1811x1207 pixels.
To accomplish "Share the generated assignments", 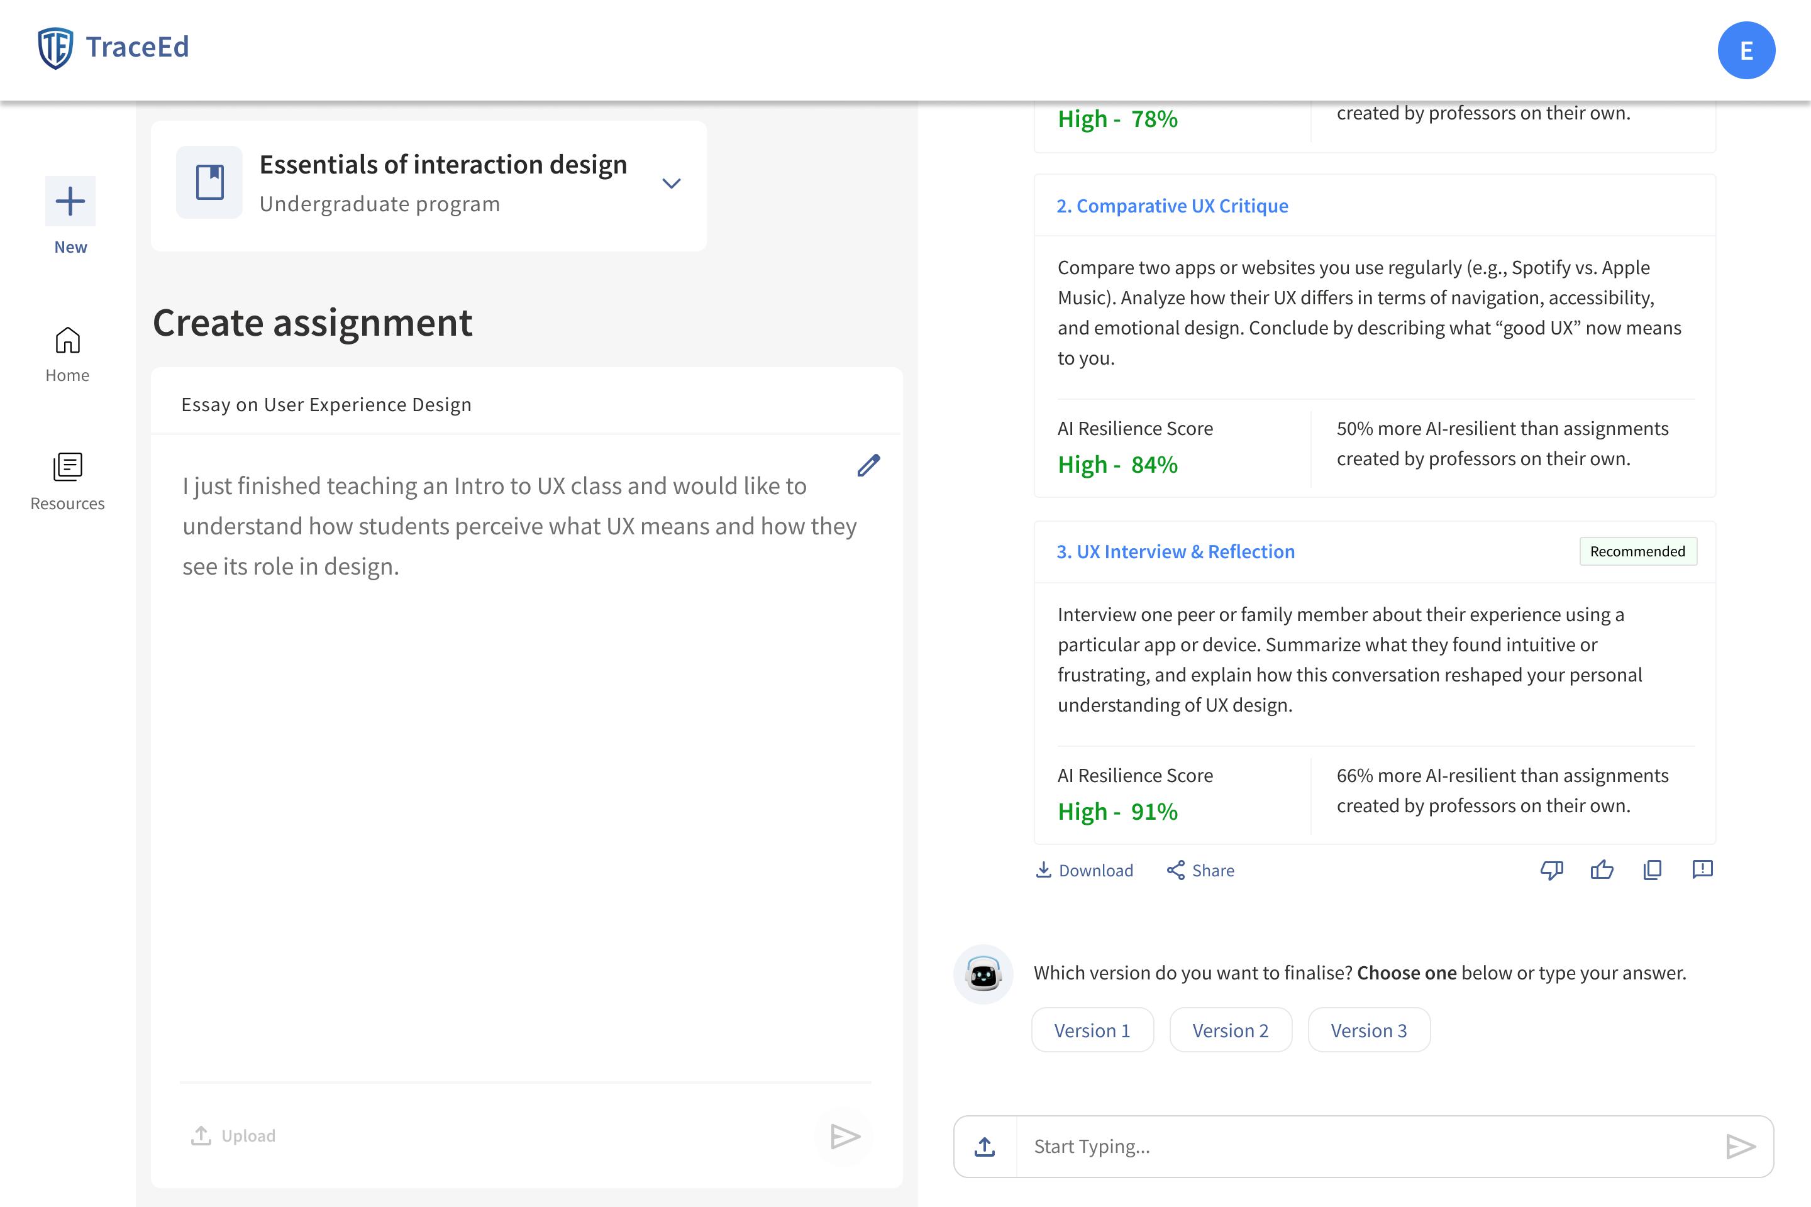I will point(1200,871).
